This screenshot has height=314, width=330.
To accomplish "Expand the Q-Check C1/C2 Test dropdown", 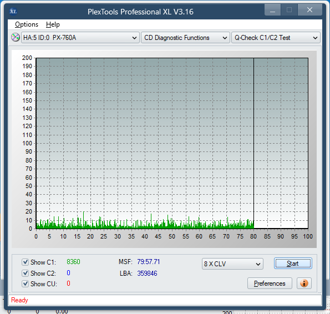I will click(276, 38).
